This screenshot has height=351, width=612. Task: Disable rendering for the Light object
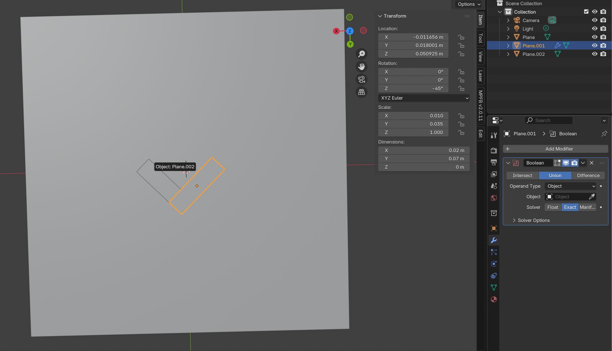[x=603, y=29]
